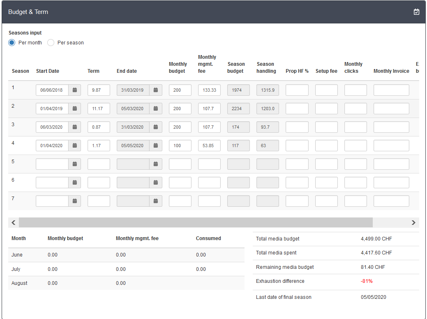Click the calendar check icon in Budget & Term header
Image resolution: width=427 pixels, height=319 pixels.
tap(416, 12)
